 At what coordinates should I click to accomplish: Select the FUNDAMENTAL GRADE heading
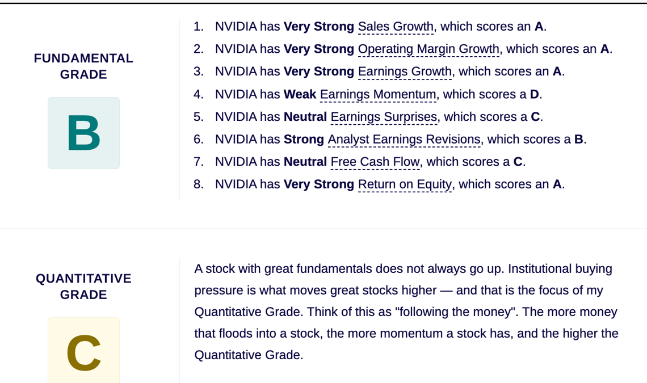84,66
